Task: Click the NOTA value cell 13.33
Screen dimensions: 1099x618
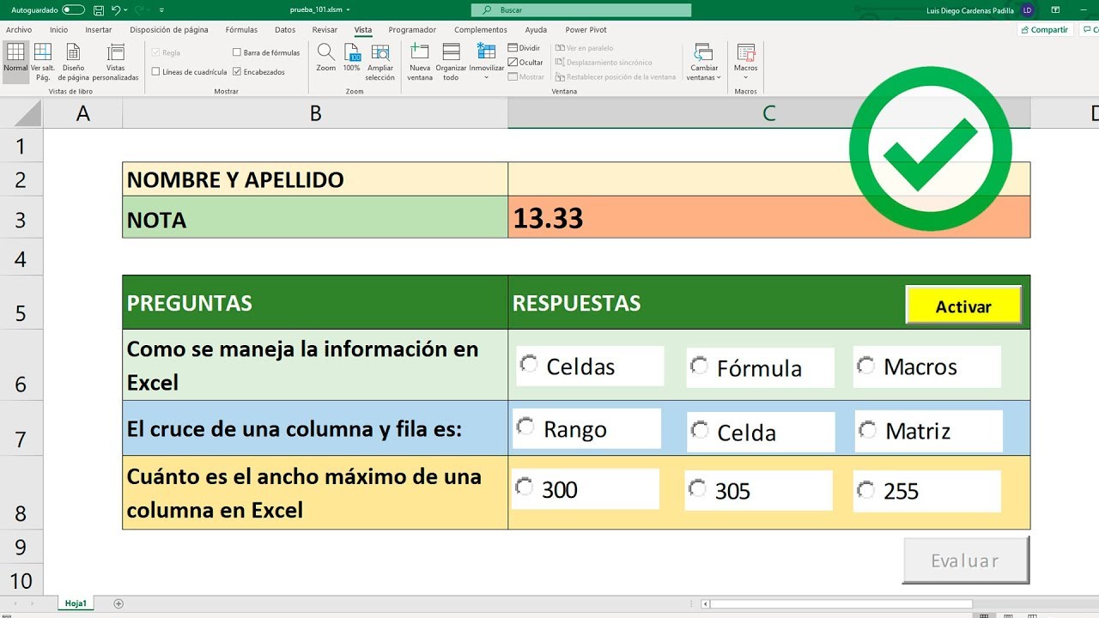Action: click(768, 218)
